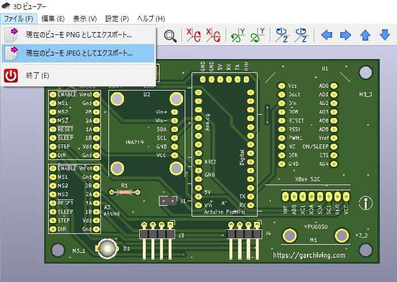397x282 pixels.
Task: Move view left with blue arrow
Action: click(326, 35)
